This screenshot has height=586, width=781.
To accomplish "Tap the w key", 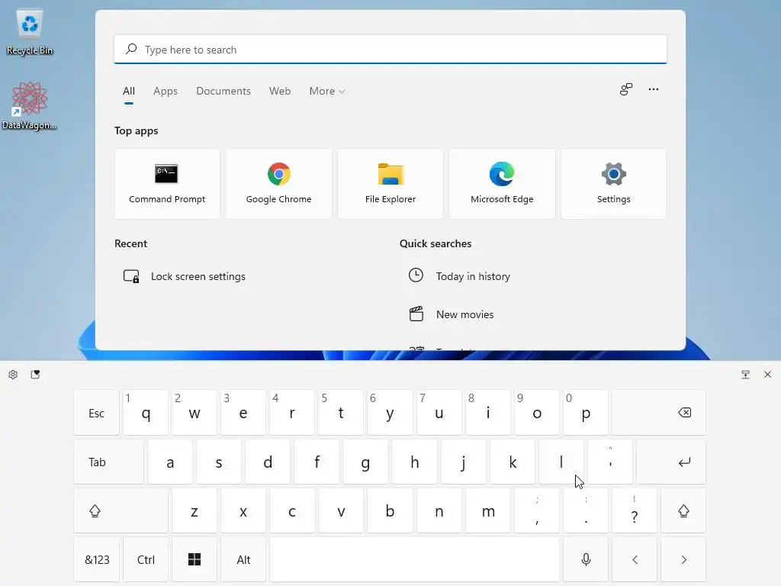I will point(194,413).
